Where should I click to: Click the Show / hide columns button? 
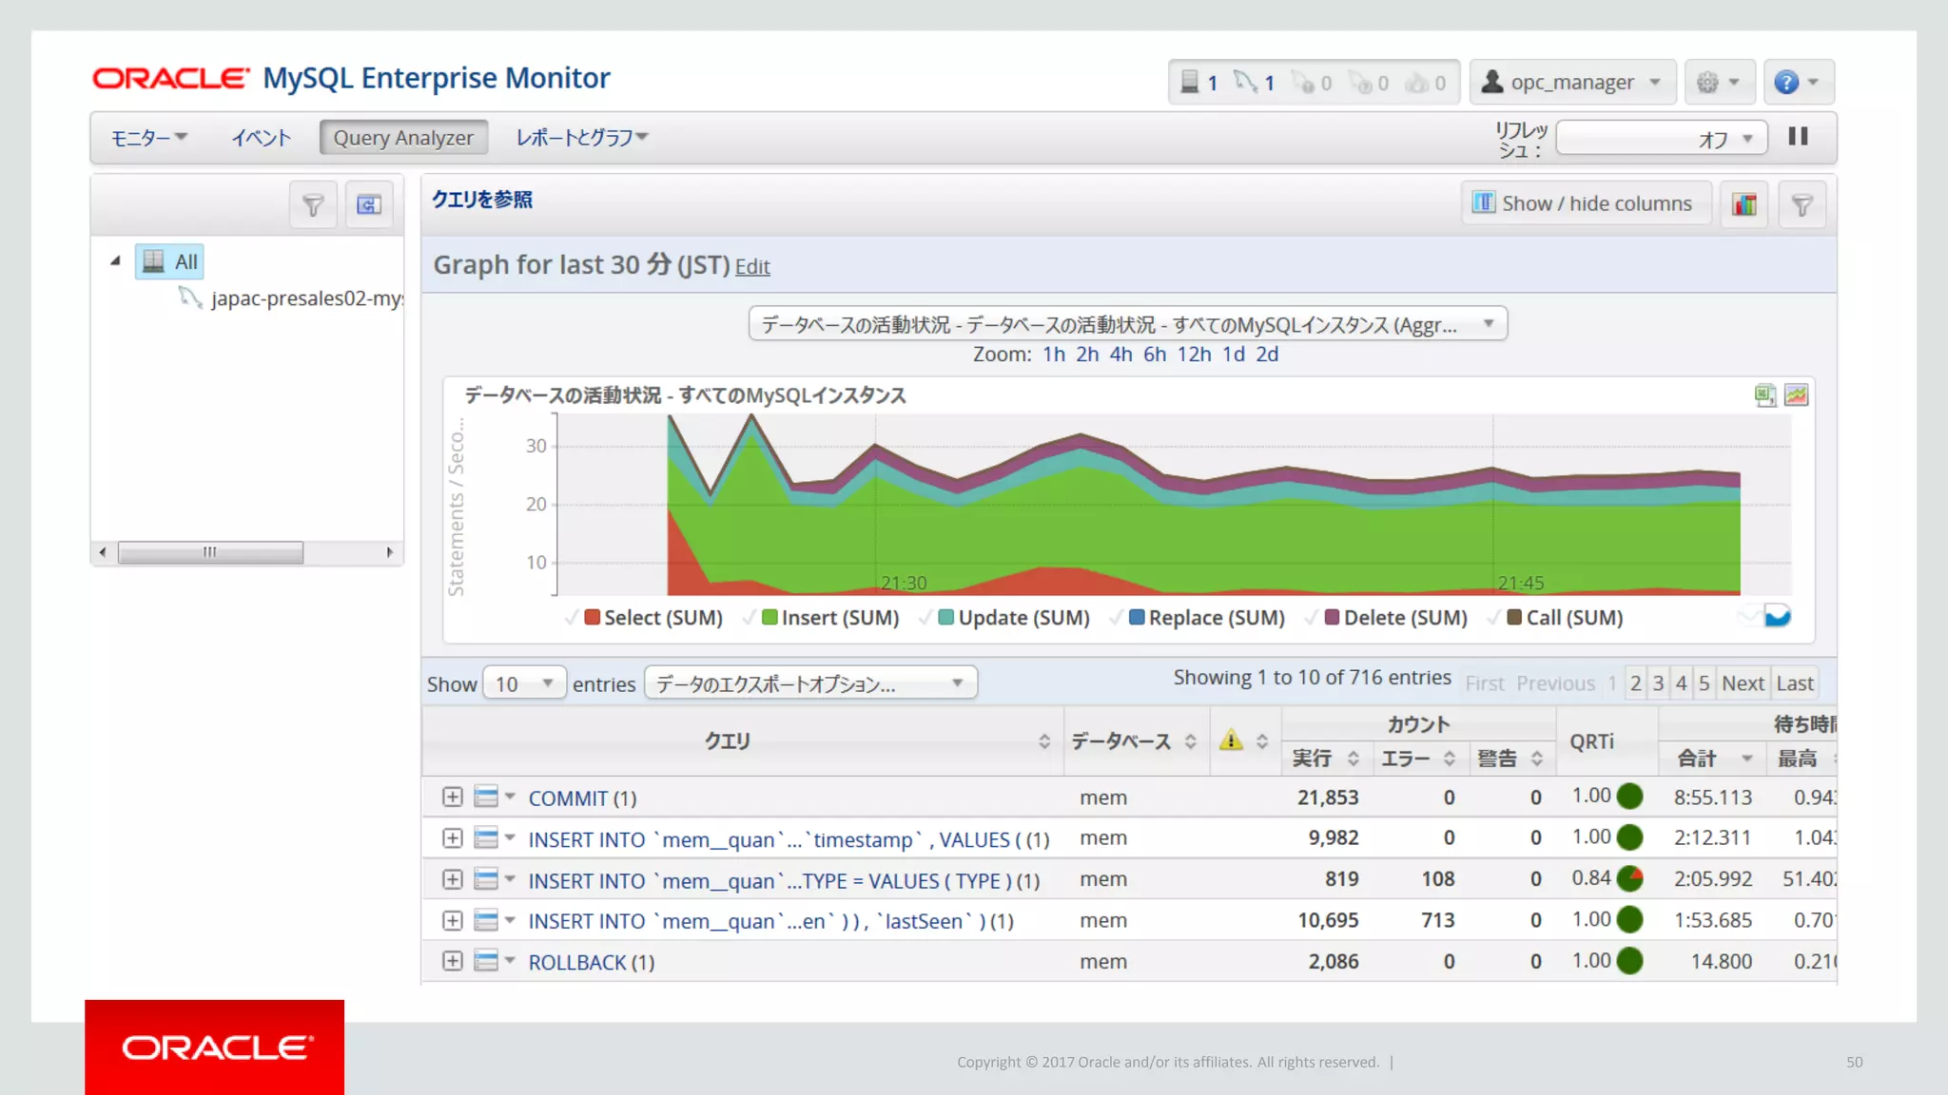(1585, 203)
